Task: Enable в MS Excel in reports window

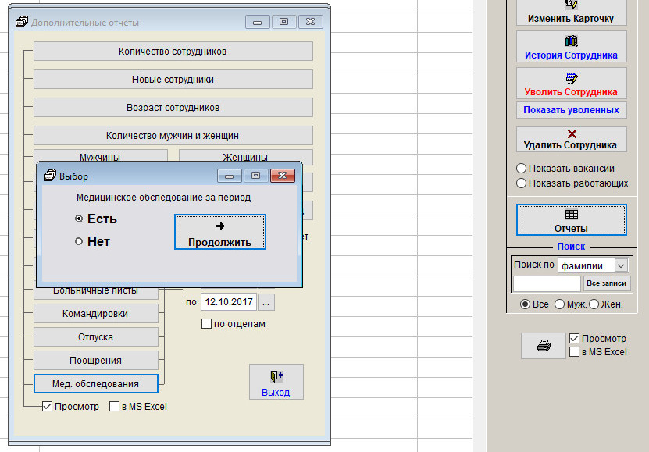Action: (114, 407)
